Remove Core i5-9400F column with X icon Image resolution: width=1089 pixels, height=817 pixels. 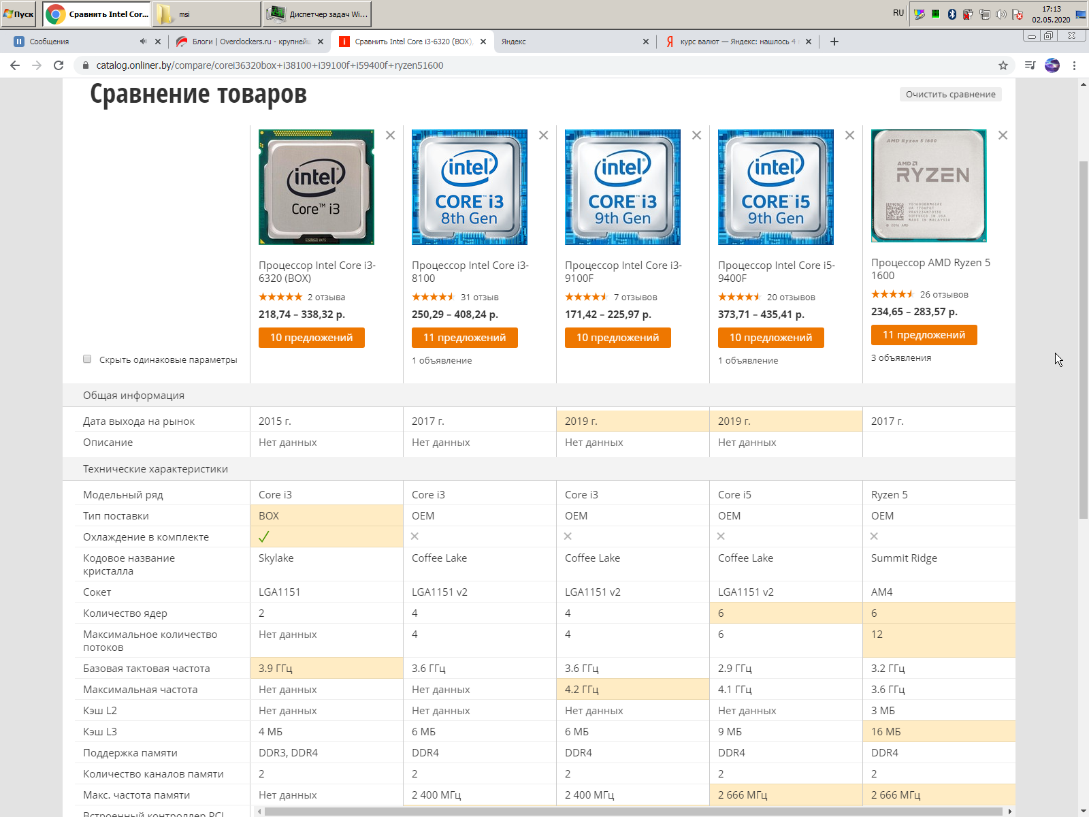point(849,135)
